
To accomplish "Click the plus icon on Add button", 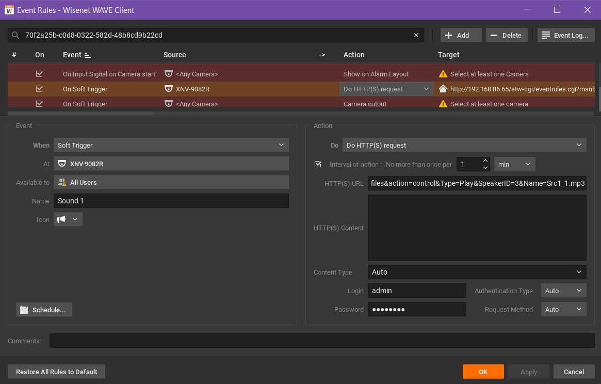I will click(448, 35).
